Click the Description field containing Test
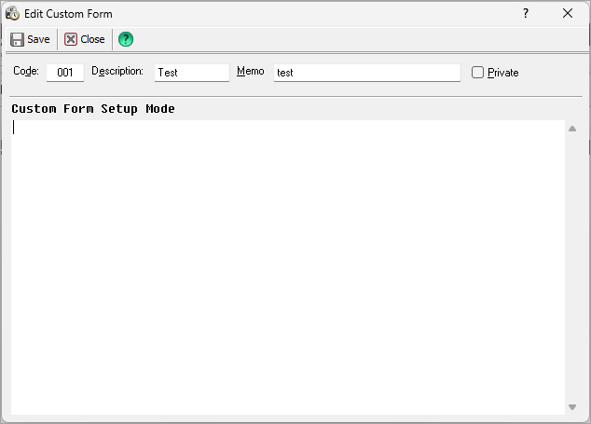Image resolution: width=591 pixels, height=424 pixels. 192,73
